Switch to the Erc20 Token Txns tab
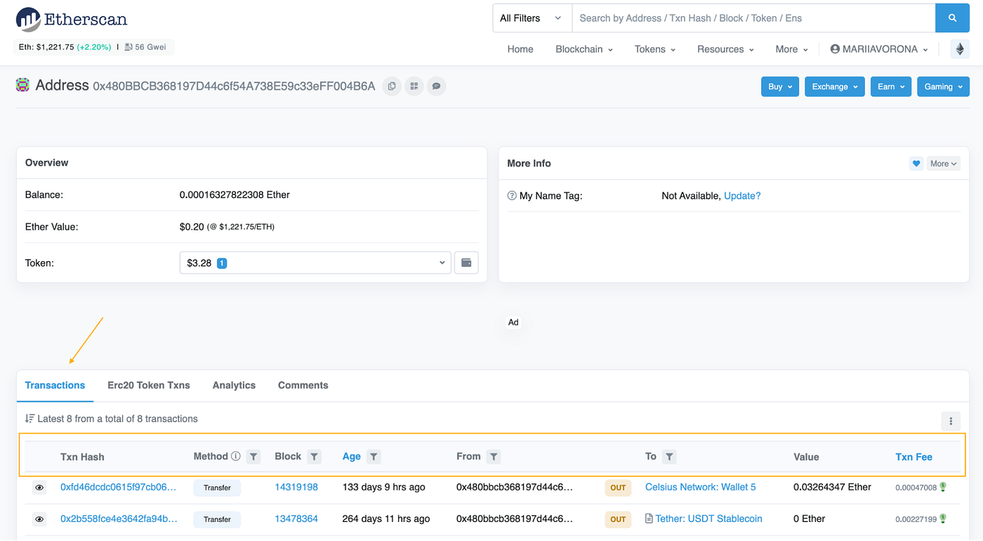983x541 pixels. (148, 385)
